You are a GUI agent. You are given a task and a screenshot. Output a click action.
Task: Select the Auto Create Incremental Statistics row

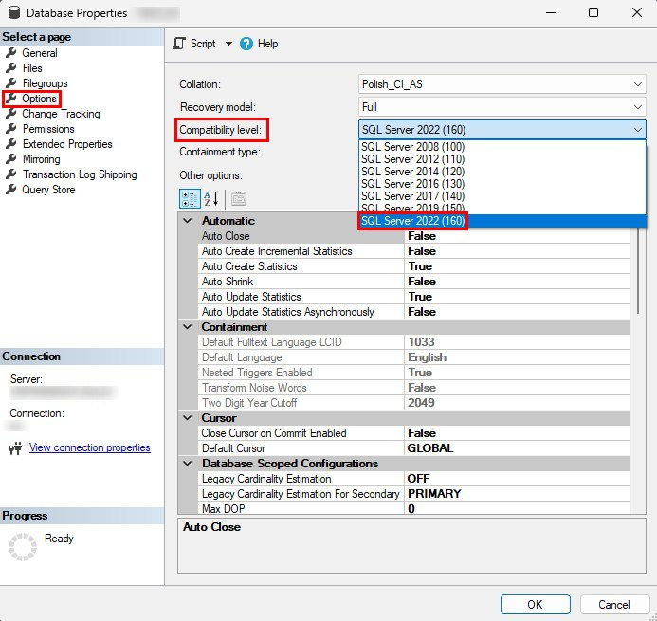413,251
